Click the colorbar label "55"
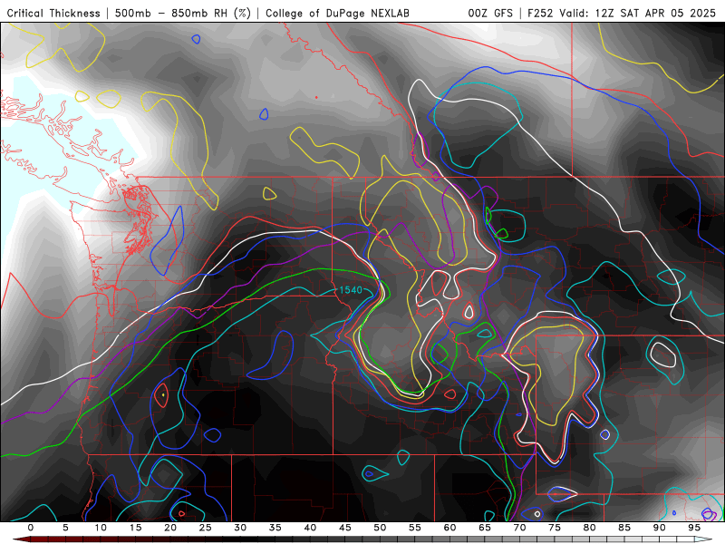The height and width of the screenshot is (544, 725). pyautogui.click(x=415, y=528)
